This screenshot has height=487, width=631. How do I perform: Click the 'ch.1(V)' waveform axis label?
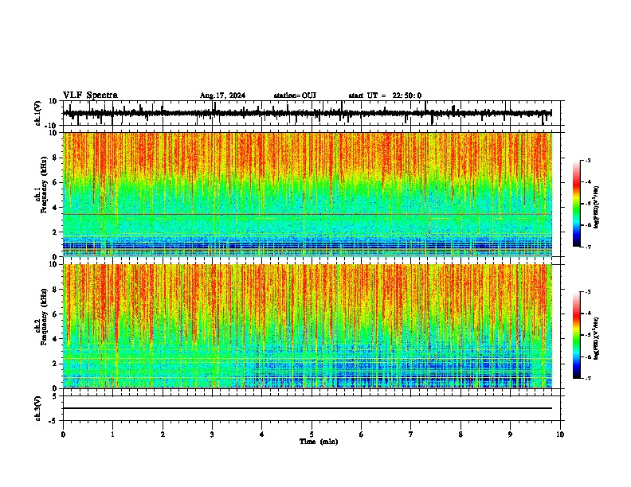[37, 113]
